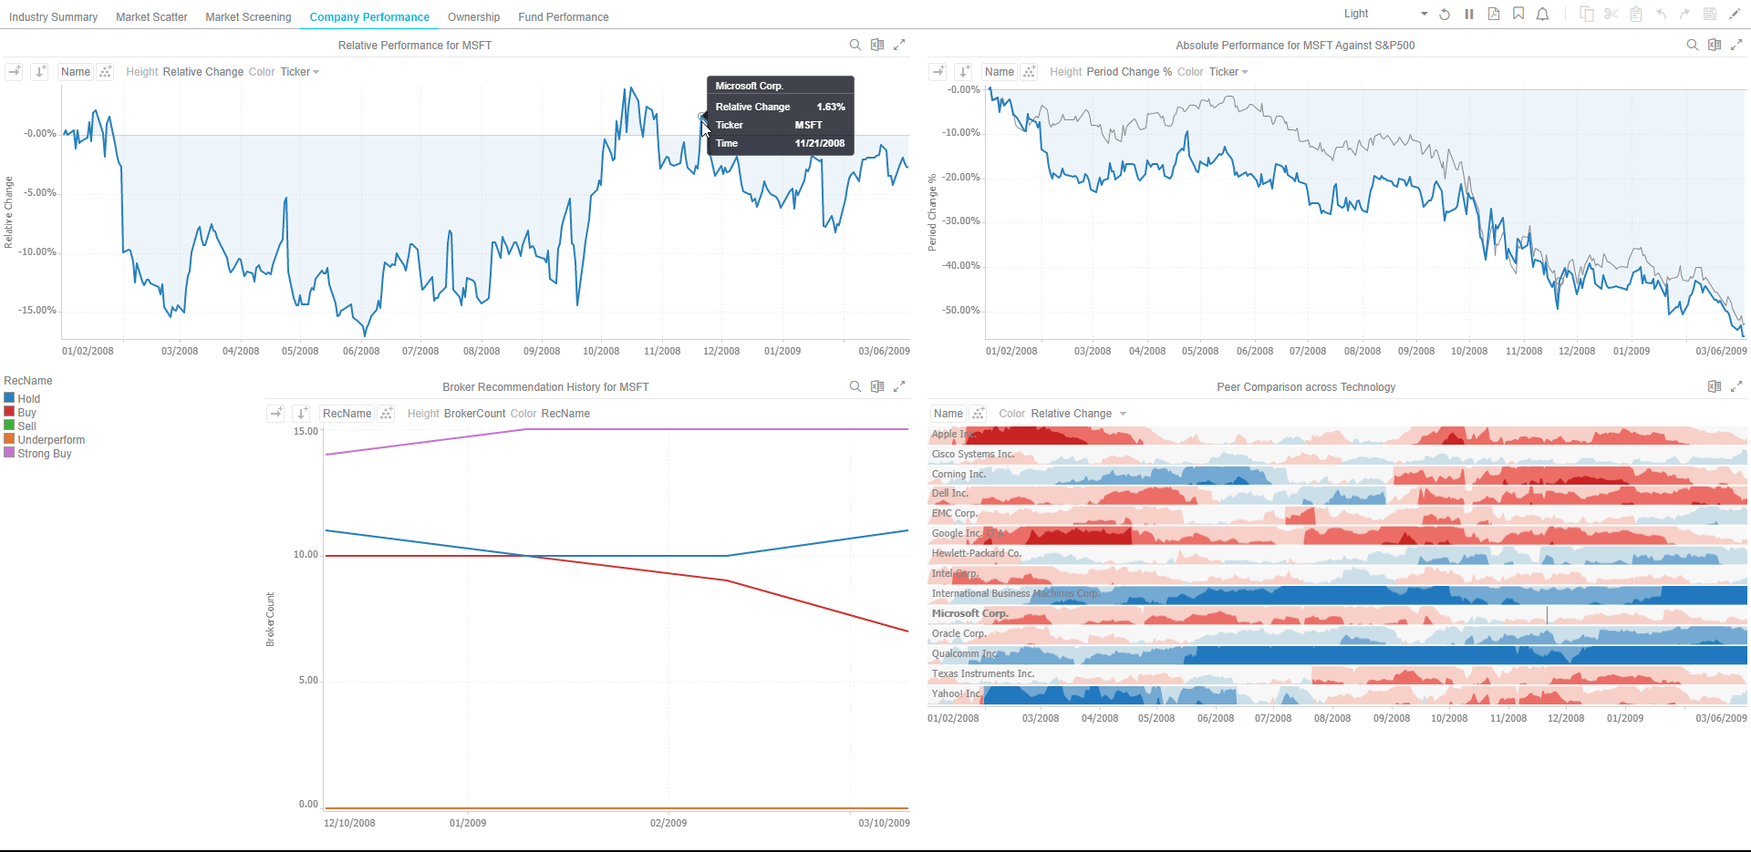1751x852 pixels.
Task: Switch to Industry Summary tab
Action: [x=53, y=17]
